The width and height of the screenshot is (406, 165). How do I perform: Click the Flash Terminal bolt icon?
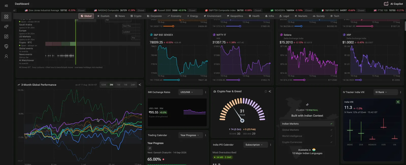(307, 104)
